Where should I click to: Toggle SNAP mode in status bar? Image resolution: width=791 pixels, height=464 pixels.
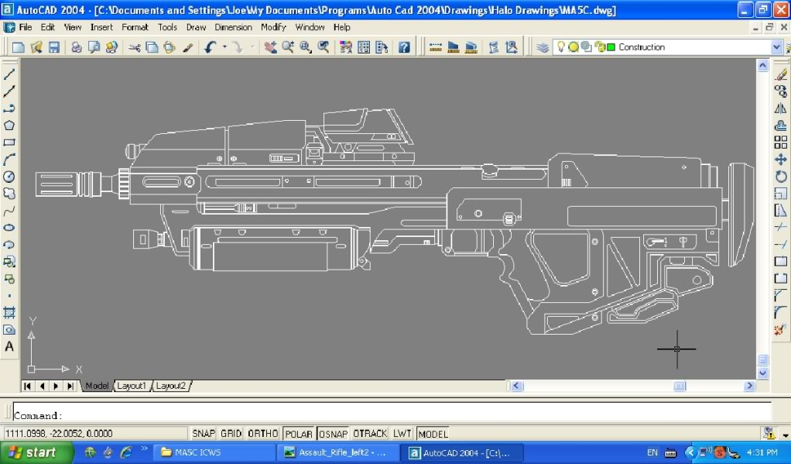click(x=204, y=434)
